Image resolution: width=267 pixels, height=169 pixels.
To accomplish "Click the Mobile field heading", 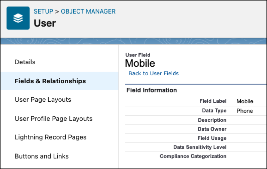I will click(x=140, y=63).
